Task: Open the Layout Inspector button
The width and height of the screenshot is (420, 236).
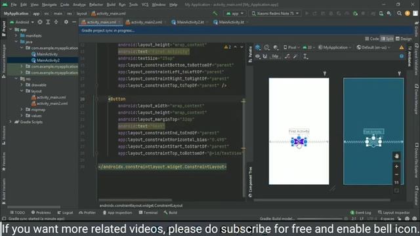Action: (394, 212)
